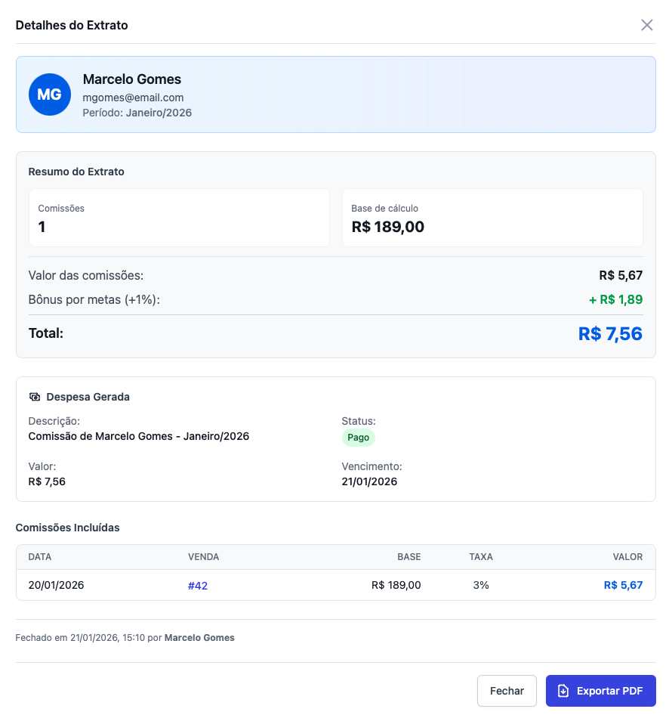
Task: Open sale #42 link
Action: coord(198,585)
